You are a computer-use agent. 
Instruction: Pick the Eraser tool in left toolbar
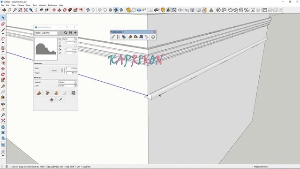point(3,24)
